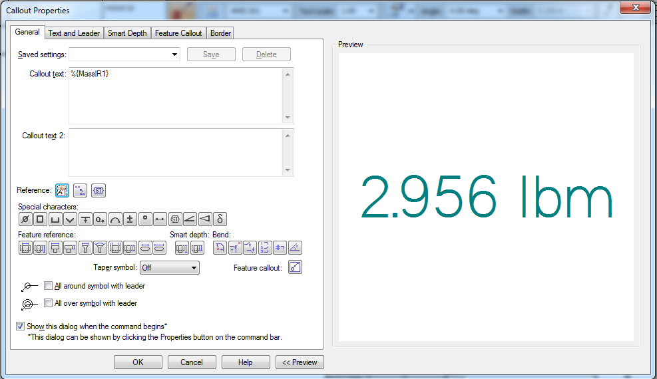The image size is (657, 379).
Task: Enable All over symbol with leader
Action: [48, 303]
